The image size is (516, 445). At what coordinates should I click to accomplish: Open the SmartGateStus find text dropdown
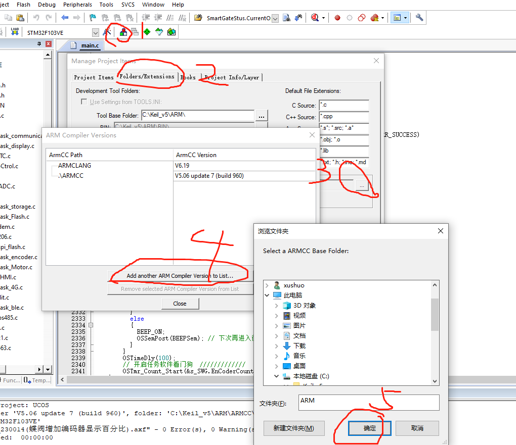point(275,18)
